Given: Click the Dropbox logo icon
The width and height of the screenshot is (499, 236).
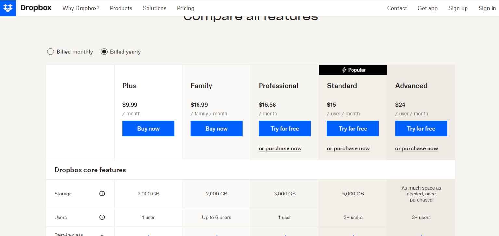Looking at the screenshot, I should click(8, 8).
